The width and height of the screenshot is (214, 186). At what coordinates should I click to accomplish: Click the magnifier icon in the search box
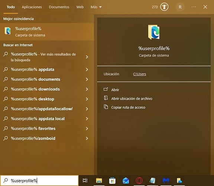pos(6,180)
